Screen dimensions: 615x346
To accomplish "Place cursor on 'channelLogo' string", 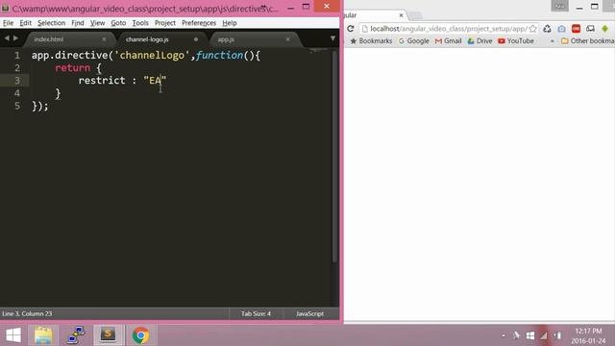I will [152, 56].
